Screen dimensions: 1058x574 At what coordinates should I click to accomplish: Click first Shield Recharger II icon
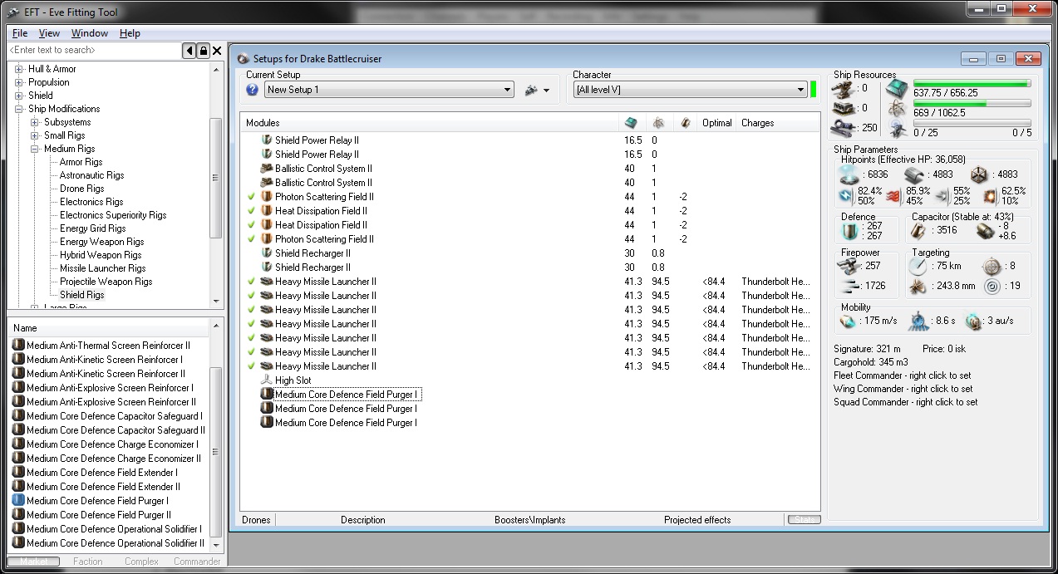[267, 253]
